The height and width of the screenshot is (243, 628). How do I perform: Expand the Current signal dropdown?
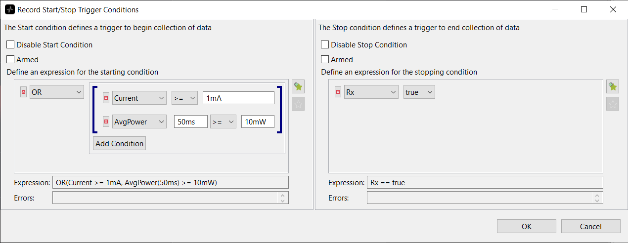[139, 98]
